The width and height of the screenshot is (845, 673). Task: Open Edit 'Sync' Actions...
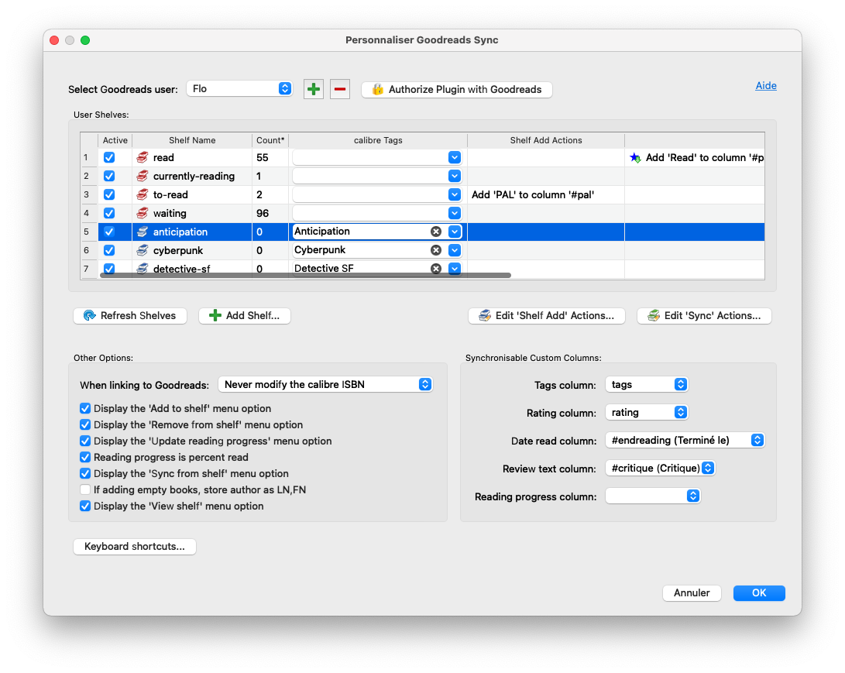(x=704, y=316)
